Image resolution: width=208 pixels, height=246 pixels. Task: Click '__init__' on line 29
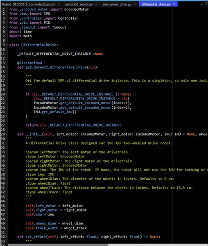click(x=34, y=134)
